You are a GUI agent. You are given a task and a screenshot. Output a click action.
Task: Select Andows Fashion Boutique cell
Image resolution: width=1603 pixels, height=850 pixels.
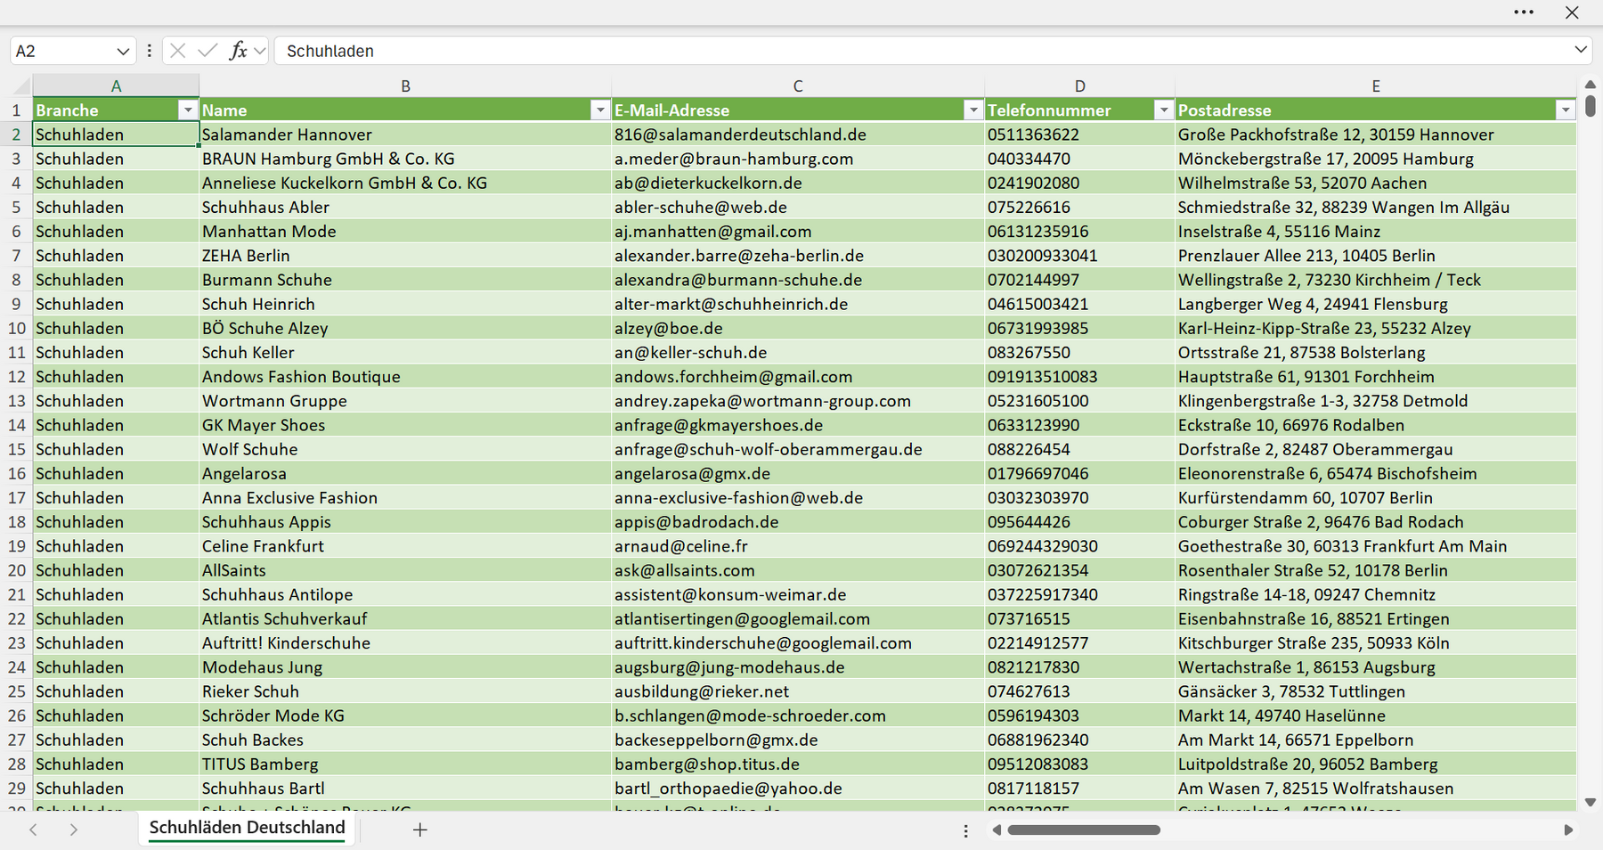coord(405,377)
